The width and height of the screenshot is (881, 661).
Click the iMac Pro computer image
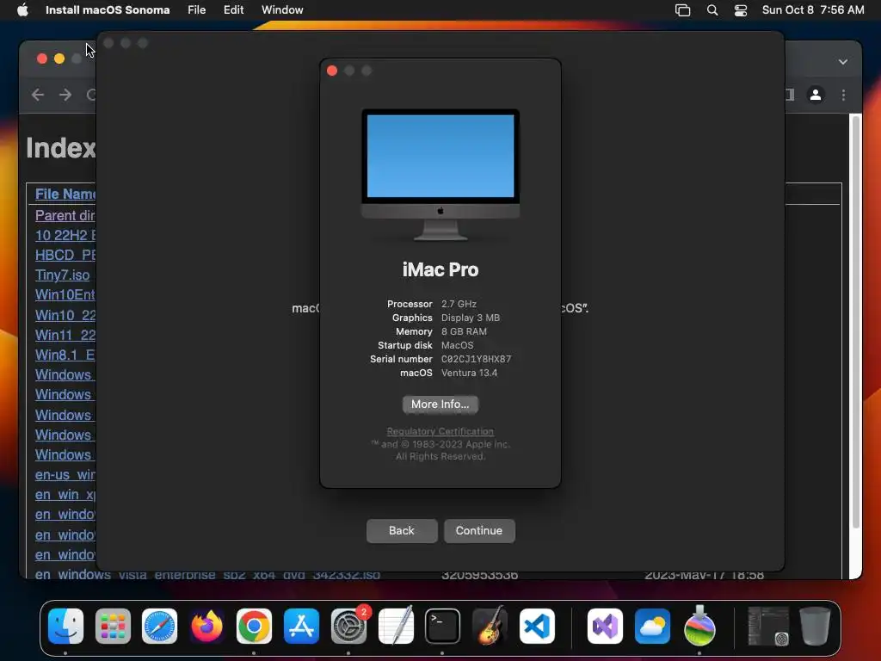pyautogui.click(x=440, y=175)
